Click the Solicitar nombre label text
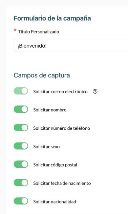The image size is (128, 214). pos(50,110)
